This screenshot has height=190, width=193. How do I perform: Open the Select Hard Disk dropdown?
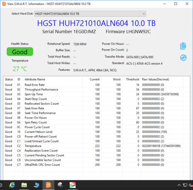click(90, 14)
